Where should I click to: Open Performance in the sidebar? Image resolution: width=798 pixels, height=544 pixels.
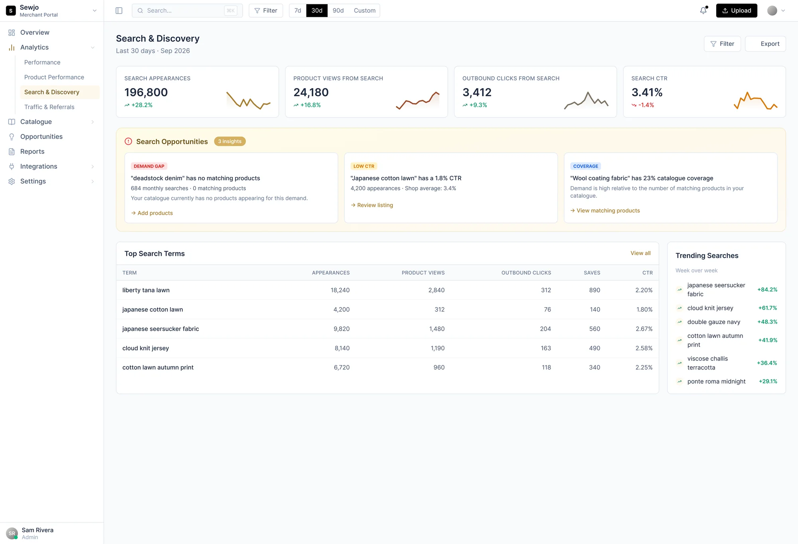(59, 62)
